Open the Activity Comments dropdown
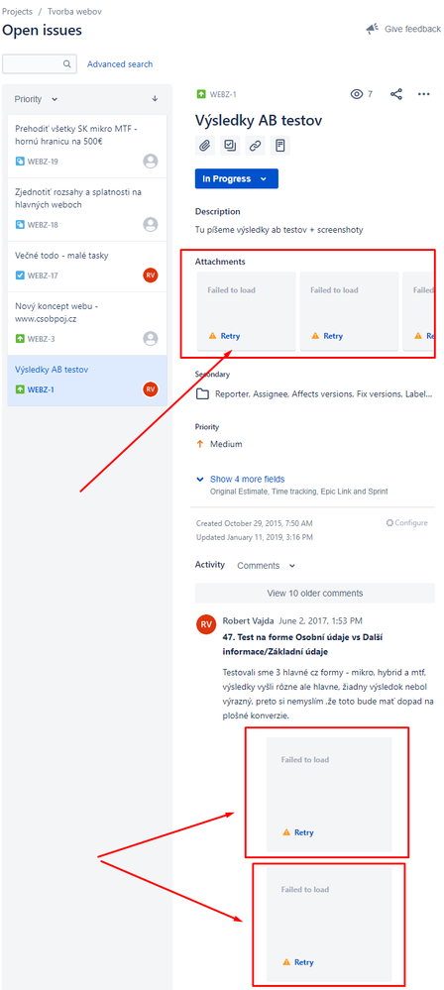444x990 pixels. click(266, 566)
